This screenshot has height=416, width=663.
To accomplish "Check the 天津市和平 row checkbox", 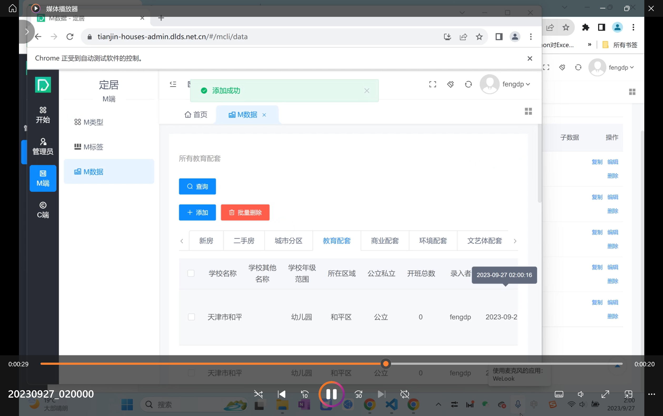I will (x=191, y=317).
